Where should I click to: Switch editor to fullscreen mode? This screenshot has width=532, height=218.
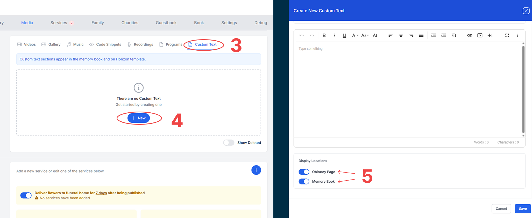coord(507,35)
